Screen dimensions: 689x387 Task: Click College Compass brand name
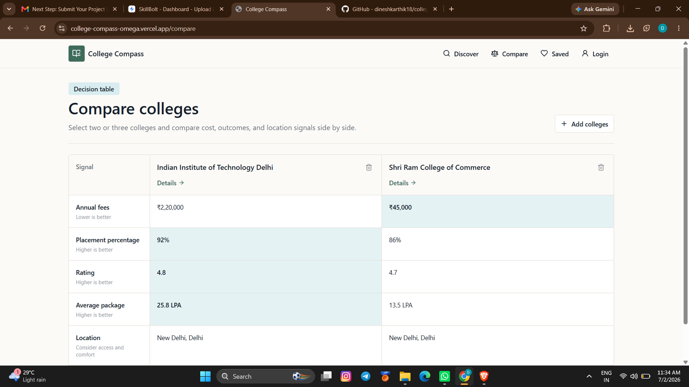116,54
